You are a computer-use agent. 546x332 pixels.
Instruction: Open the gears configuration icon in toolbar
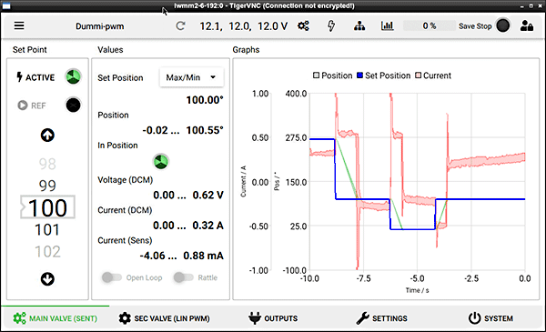pos(303,25)
